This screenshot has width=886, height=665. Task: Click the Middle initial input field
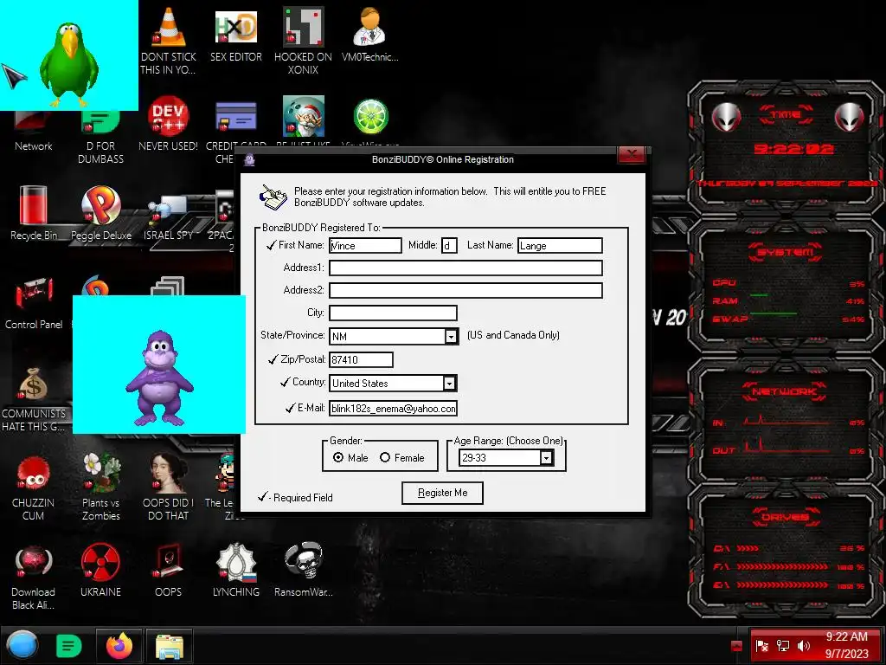449,245
